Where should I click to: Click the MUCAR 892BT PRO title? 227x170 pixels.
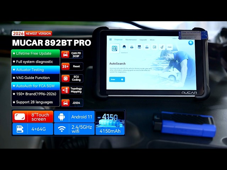tap(51, 42)
